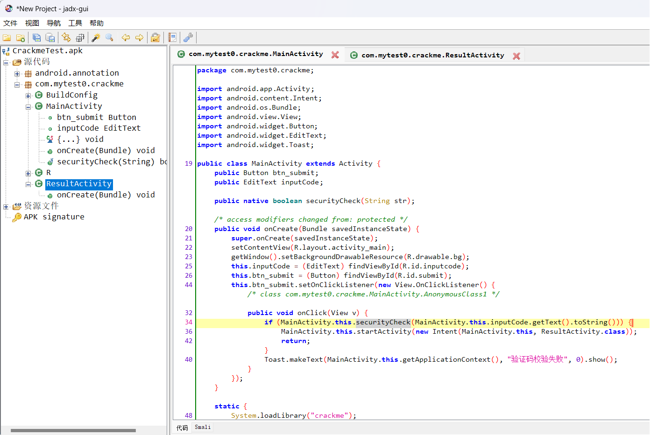The width and height of the screenshot is (650, 435).
Task: Select securityCheck(String) in tree
Action: pos(112,161)
